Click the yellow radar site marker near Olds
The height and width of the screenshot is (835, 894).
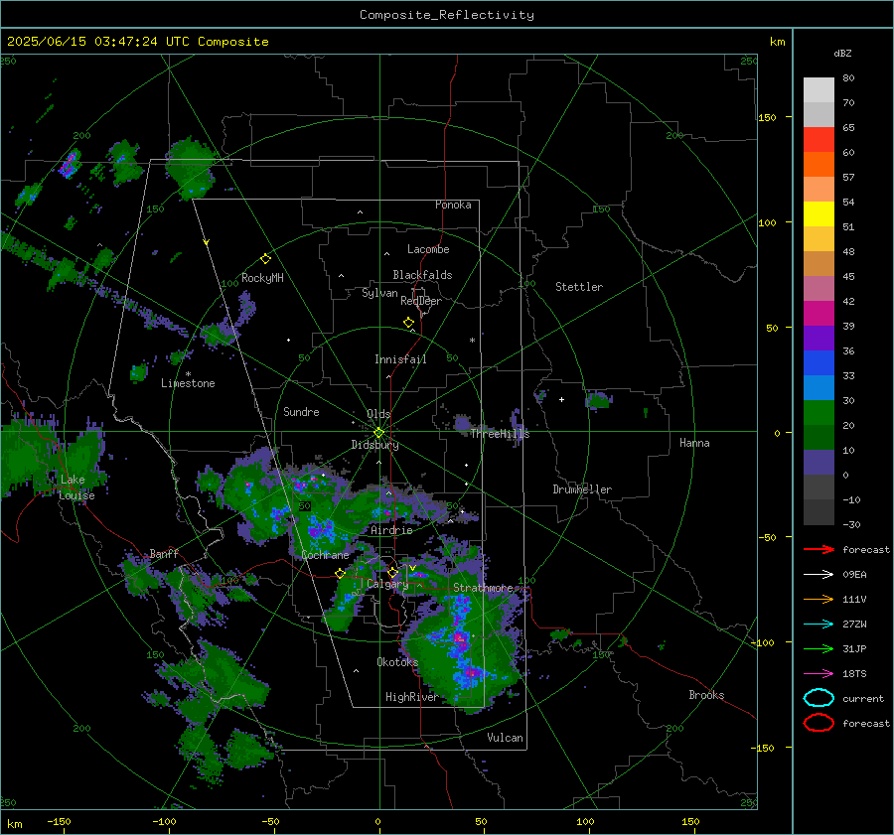click(x=379, y=433)
